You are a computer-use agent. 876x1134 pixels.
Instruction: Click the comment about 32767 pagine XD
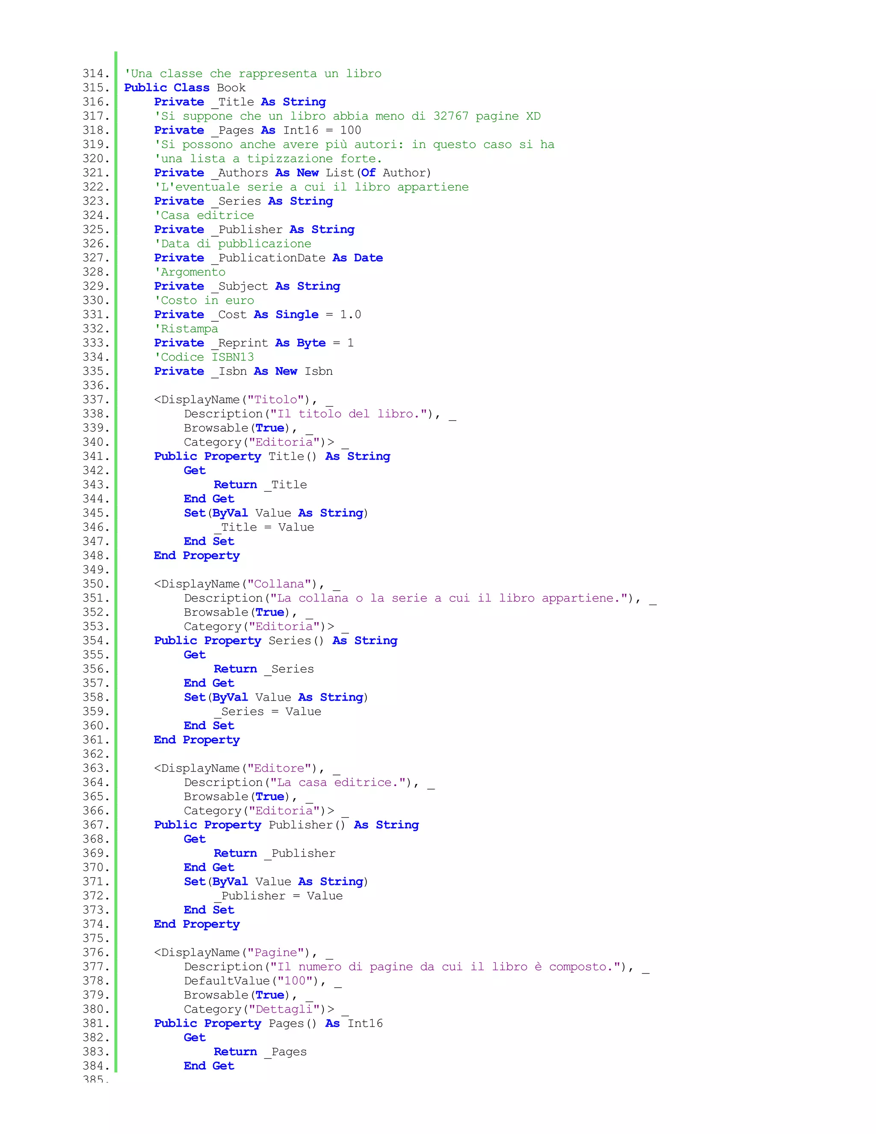click(347, 116)
